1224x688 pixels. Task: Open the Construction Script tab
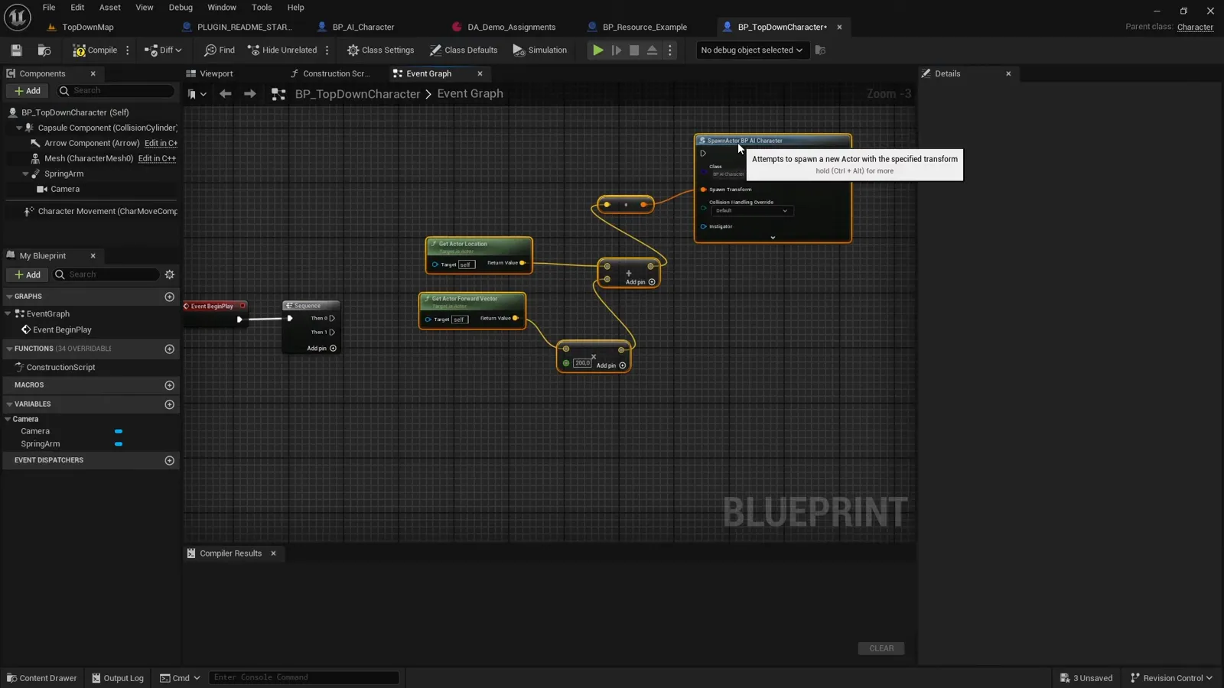click(337, 73)
